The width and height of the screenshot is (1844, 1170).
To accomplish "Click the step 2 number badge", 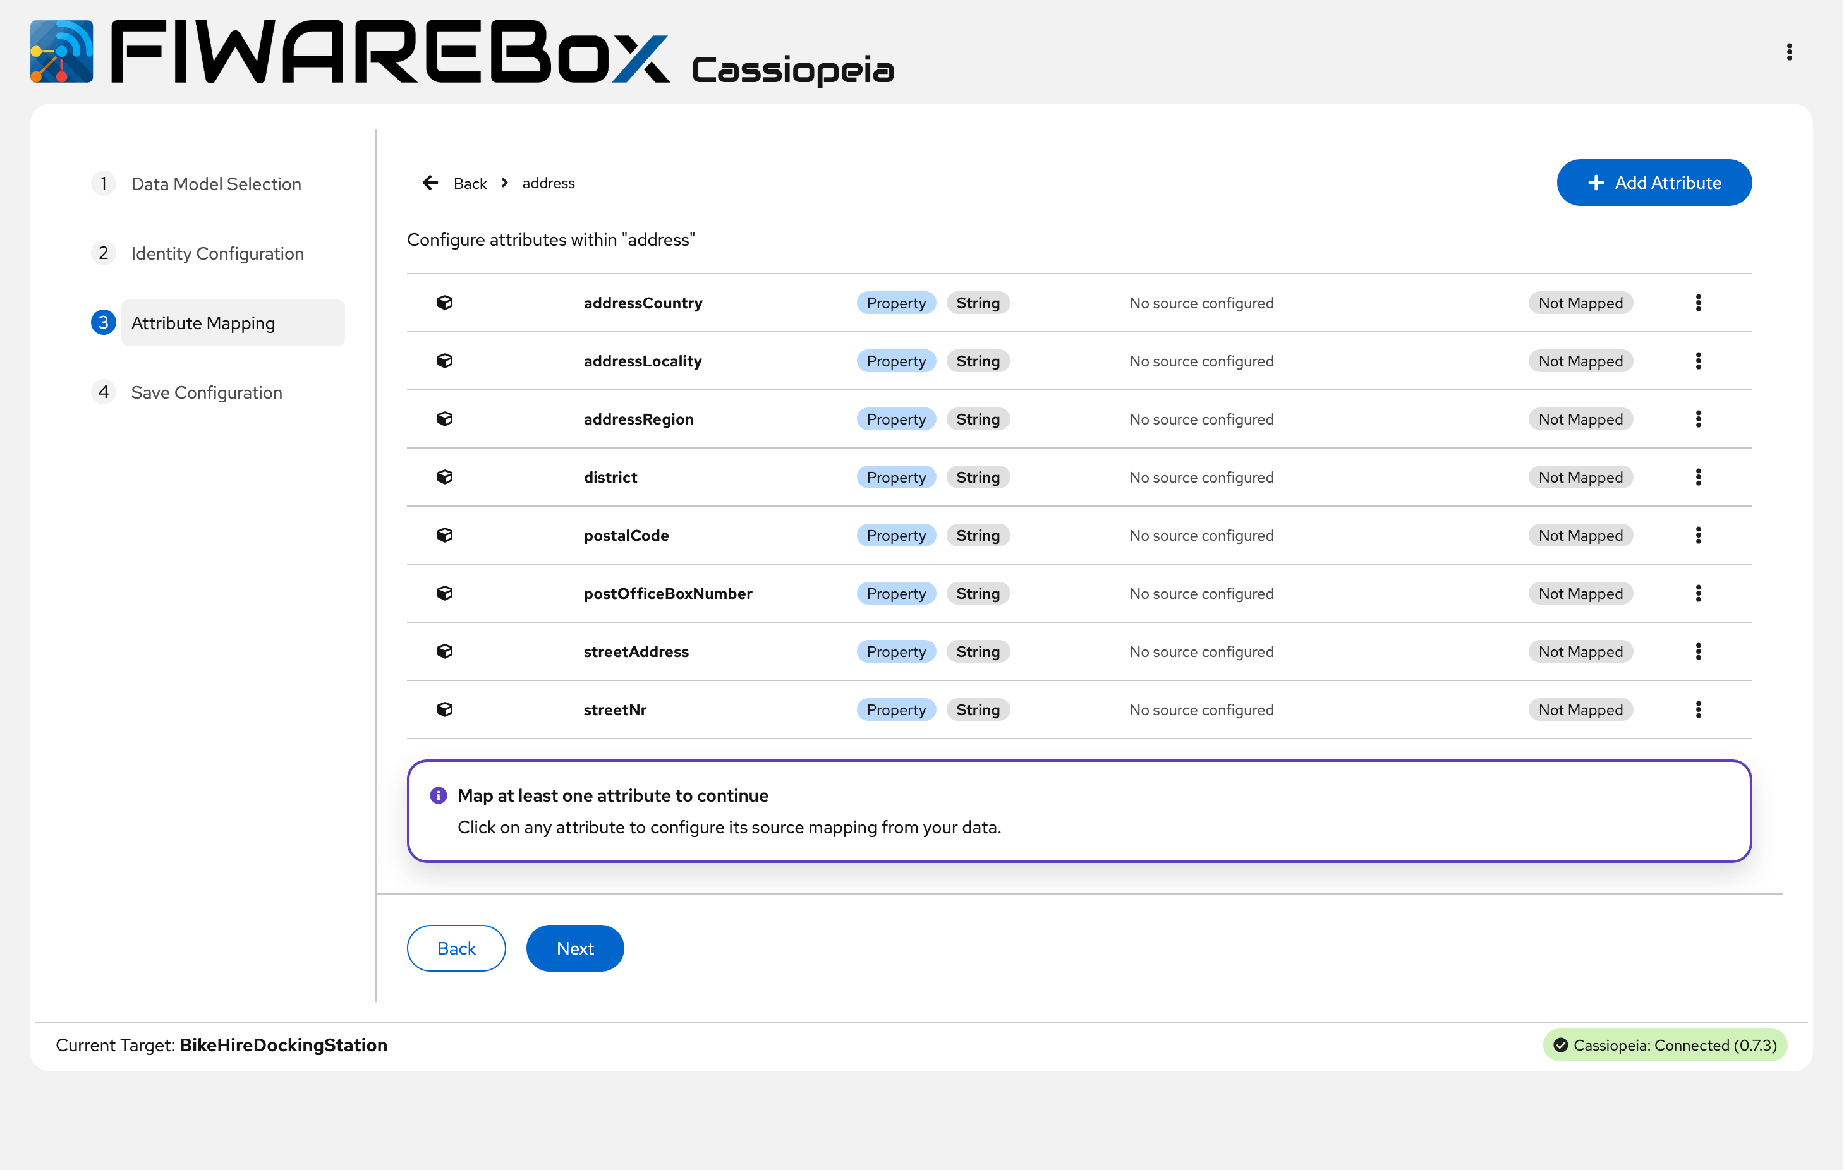I will [104, 253].
